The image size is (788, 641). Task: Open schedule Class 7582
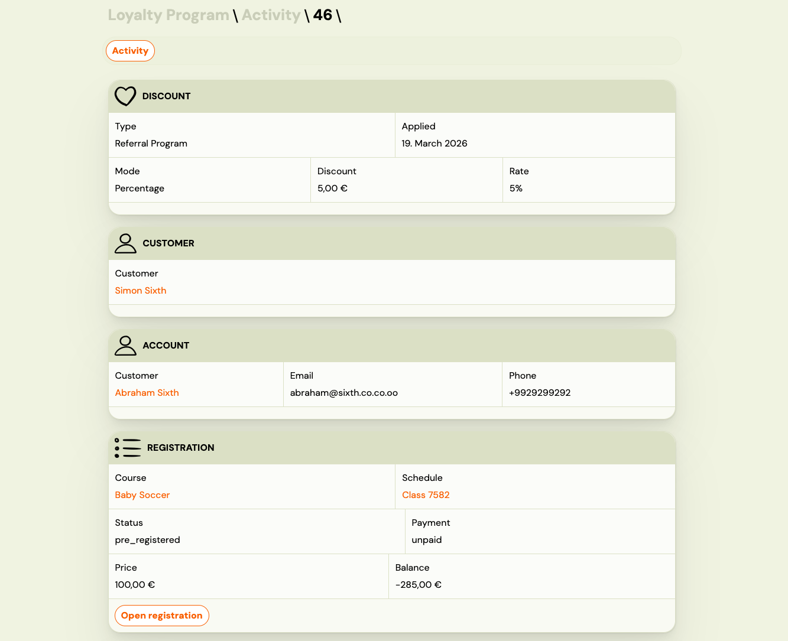click(426, 494)
